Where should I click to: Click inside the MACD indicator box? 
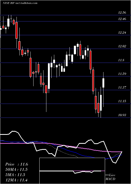(x=72, y=171)
